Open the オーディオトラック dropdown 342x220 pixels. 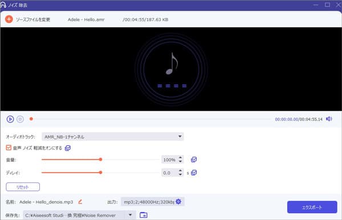click(x=112, y=137)
